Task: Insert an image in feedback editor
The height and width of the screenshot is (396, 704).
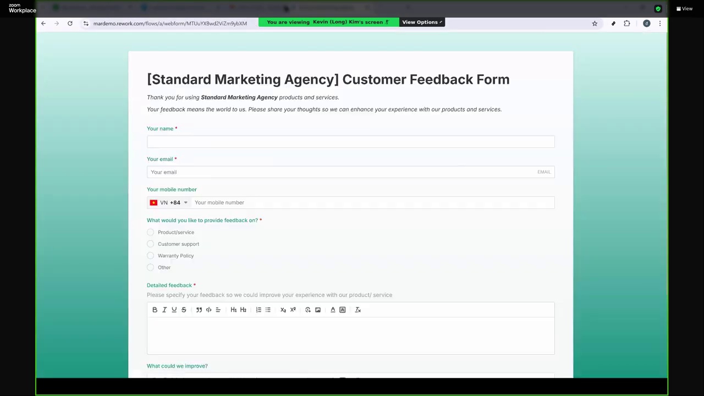Action: 318,310
